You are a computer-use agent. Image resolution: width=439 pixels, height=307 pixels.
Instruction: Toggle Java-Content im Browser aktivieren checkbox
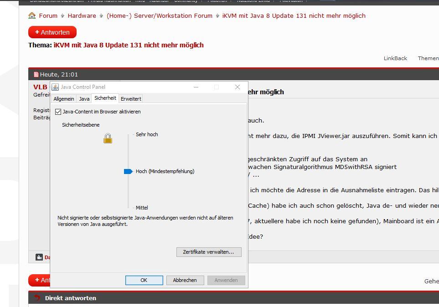(x=58, y=112)
